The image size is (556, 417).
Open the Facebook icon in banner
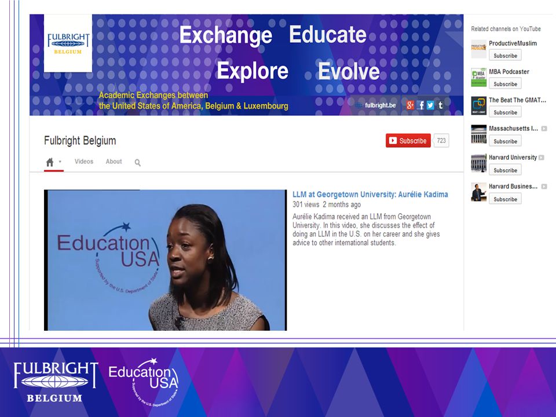[420, 105]
